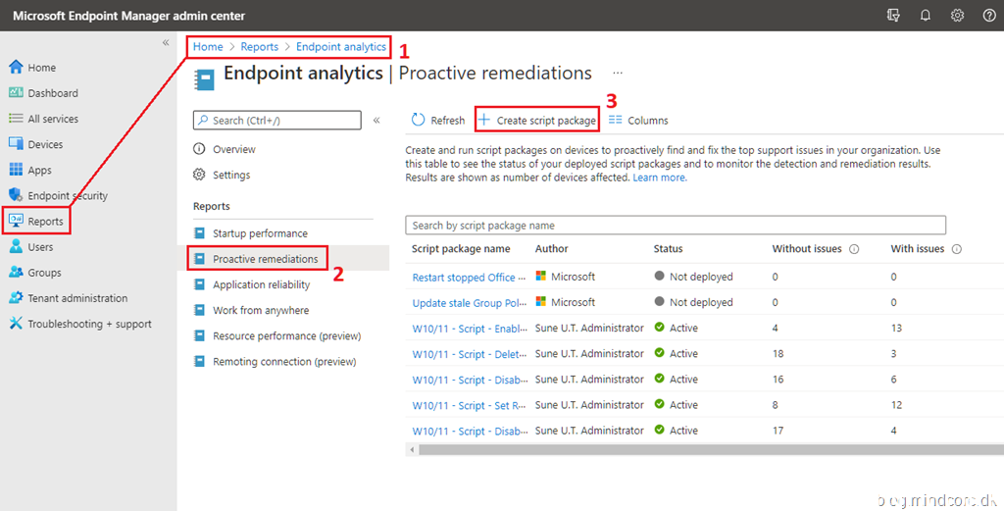This screenshot has width=1004, height=511.
Task: Click the horizontal table scrollbar
Action: (x=686, y=449)
